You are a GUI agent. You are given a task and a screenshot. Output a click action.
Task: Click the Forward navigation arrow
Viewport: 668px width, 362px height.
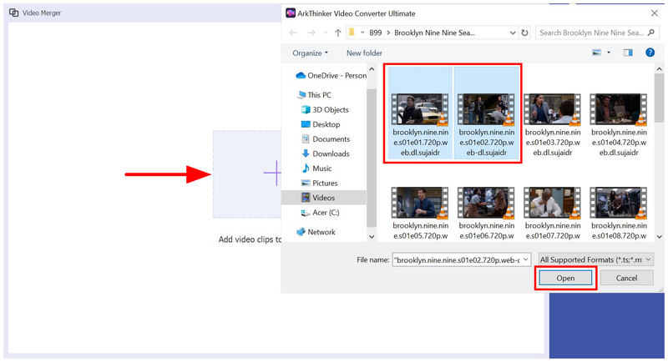tap(311, 33)
